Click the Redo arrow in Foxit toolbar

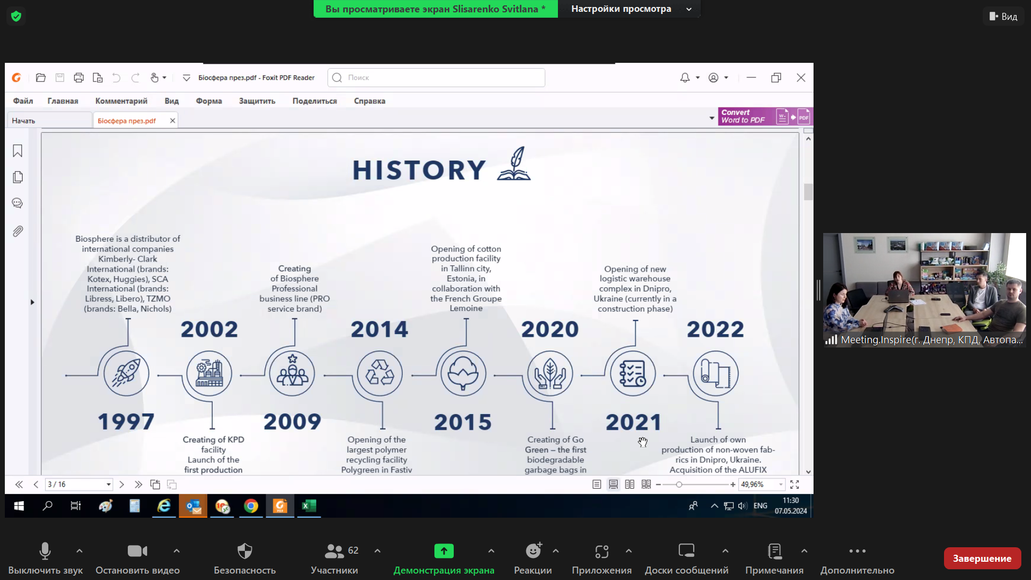click(x=136, y=78)
